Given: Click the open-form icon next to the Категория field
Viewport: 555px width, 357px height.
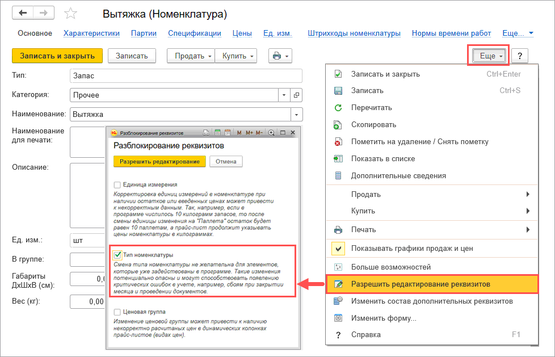Looking at the screenshot, I should click(x=296, y=95).
